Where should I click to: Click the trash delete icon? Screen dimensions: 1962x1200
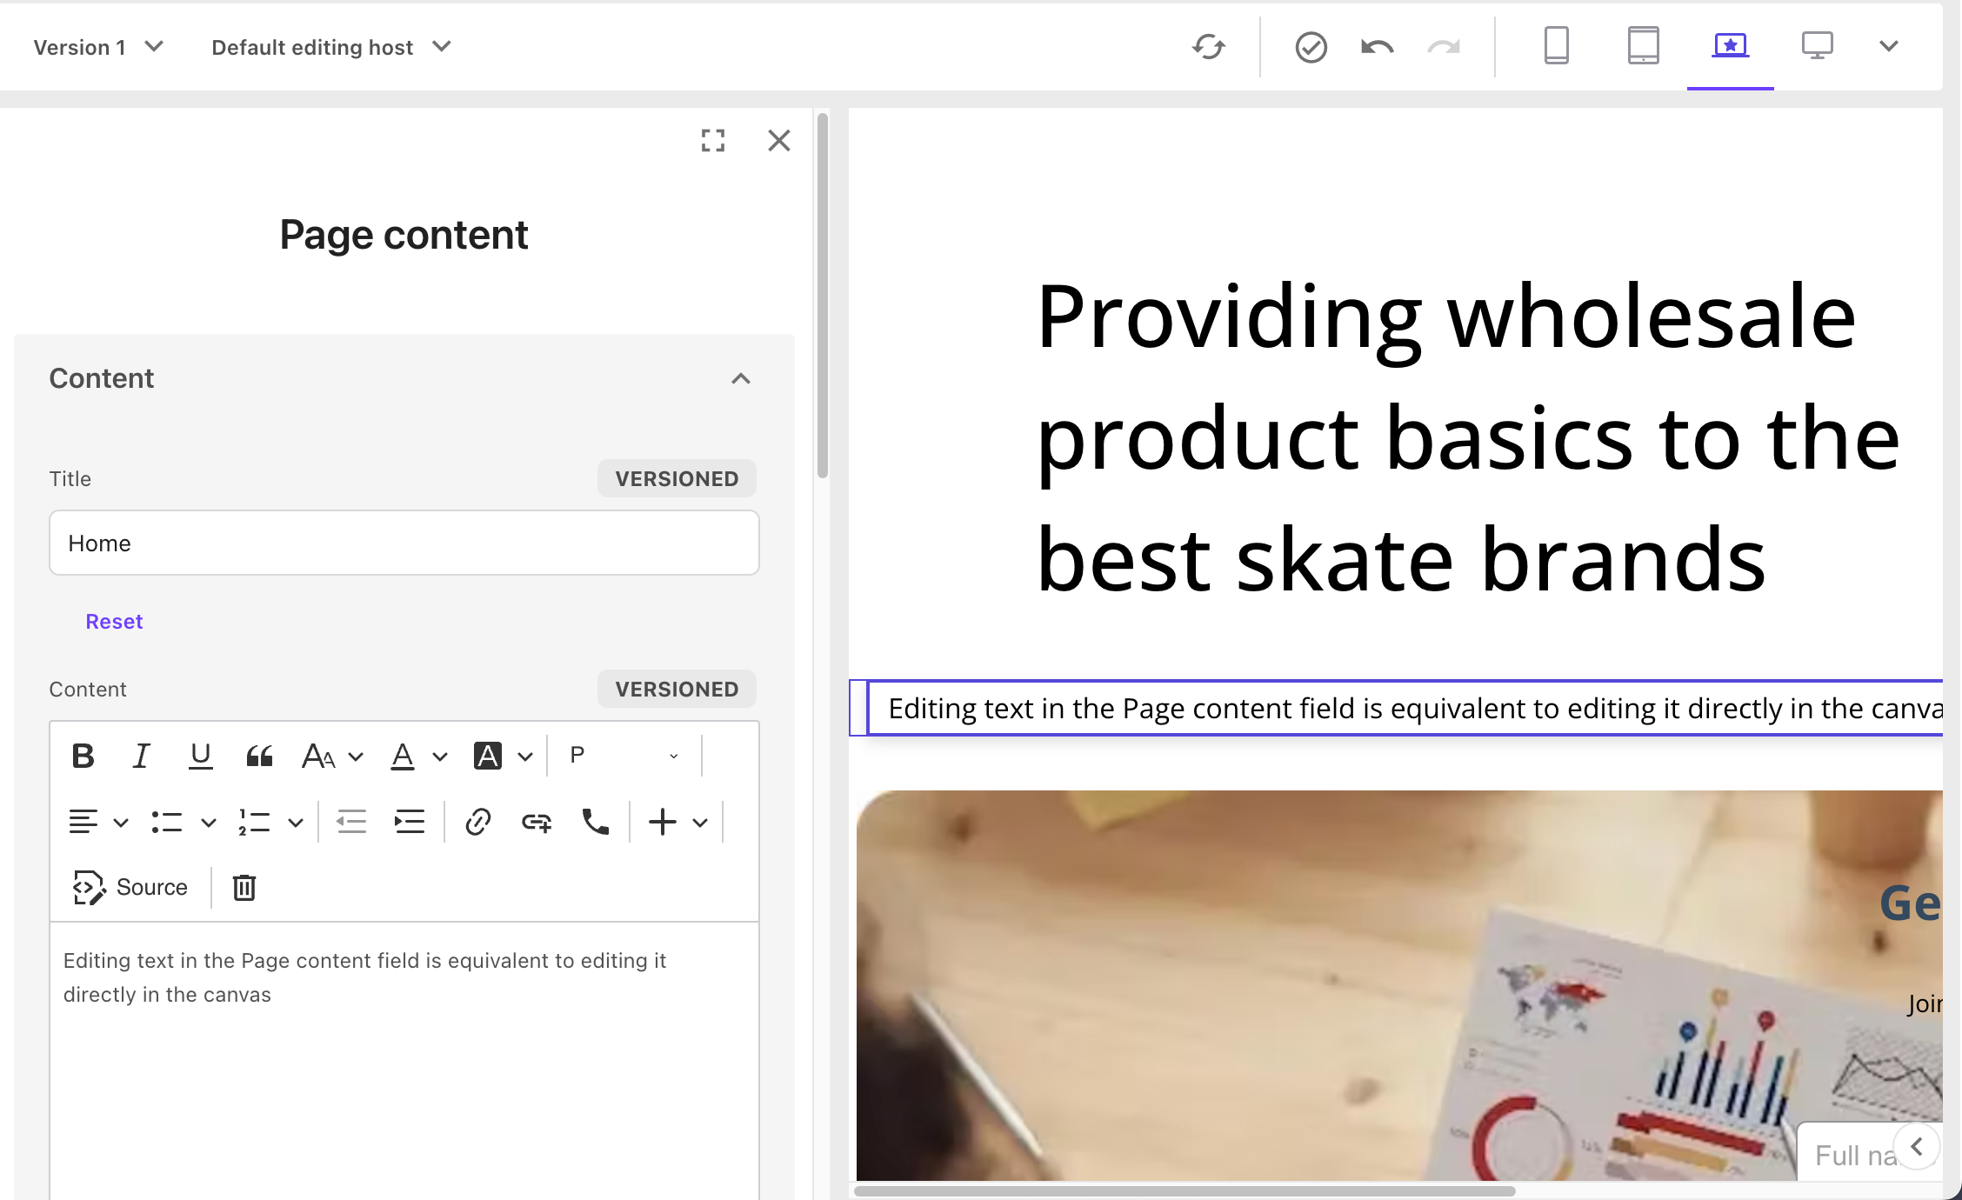(244, 887)
